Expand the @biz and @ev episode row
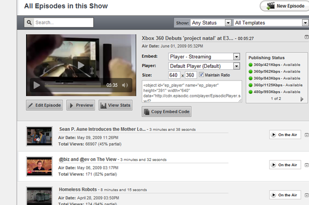The height and width of the screenshot is (205, 309). (x=307, y=165)
